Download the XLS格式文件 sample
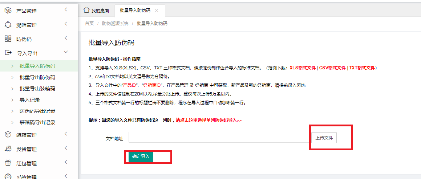This screenshot has height=179, width=421. click(x=303, y=68)
